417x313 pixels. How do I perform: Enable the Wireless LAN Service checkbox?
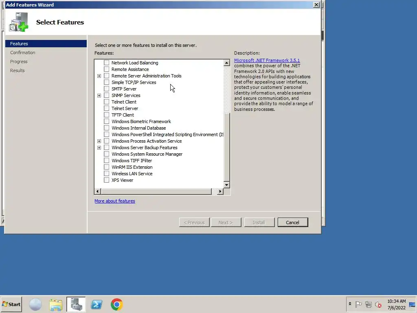106,174
